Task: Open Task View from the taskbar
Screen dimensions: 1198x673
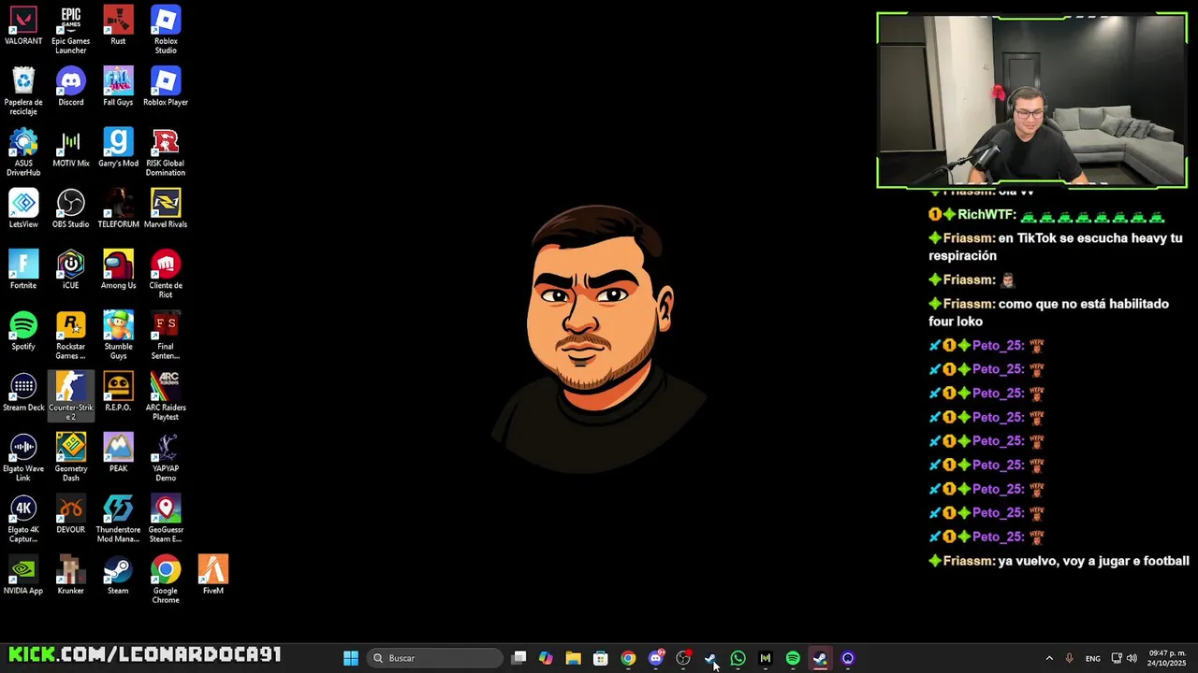Action: coord(519,658)
